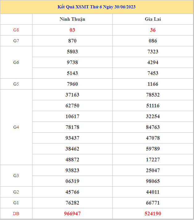Click the Kết Quả XSMT table title

click(x=97, y=7)
